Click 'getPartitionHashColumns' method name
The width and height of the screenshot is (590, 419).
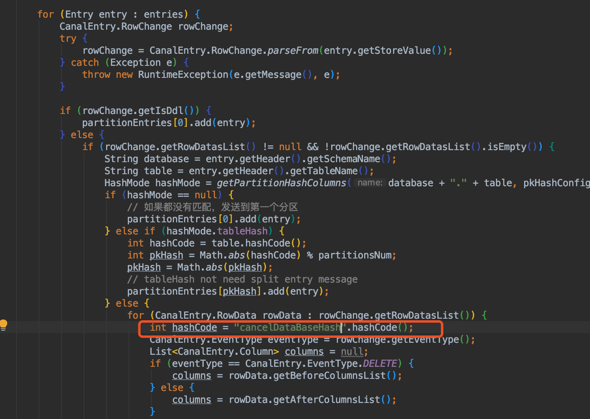(281, 183)
